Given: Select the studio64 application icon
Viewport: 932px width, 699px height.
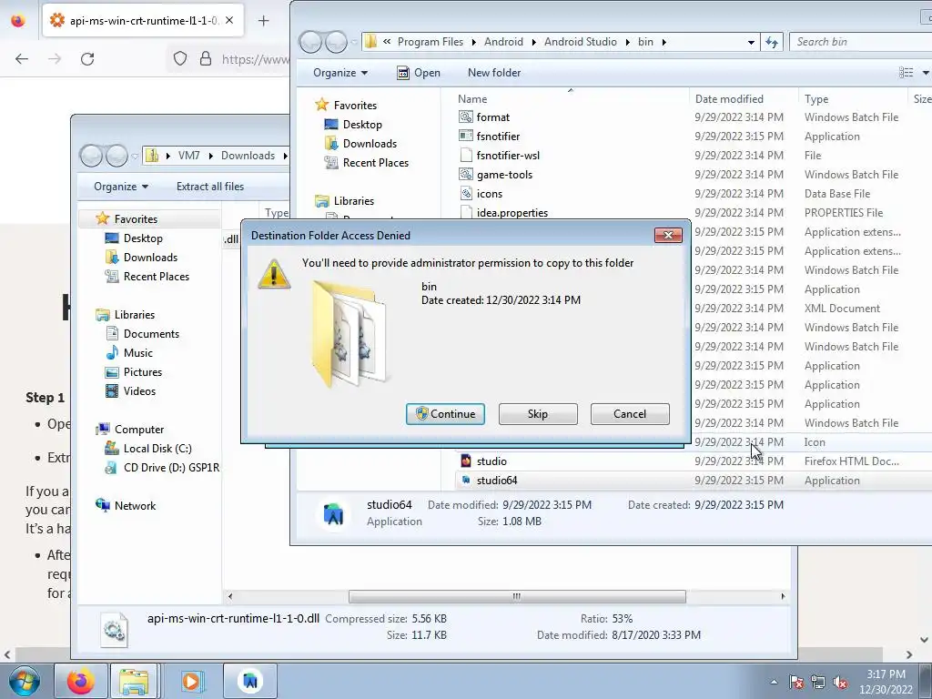Looking at the screenshot, I should click(466, 480).
